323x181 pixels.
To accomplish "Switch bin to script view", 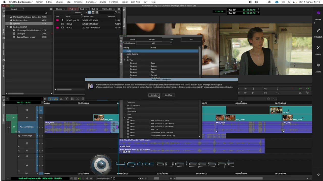I will tap(97, 12).
